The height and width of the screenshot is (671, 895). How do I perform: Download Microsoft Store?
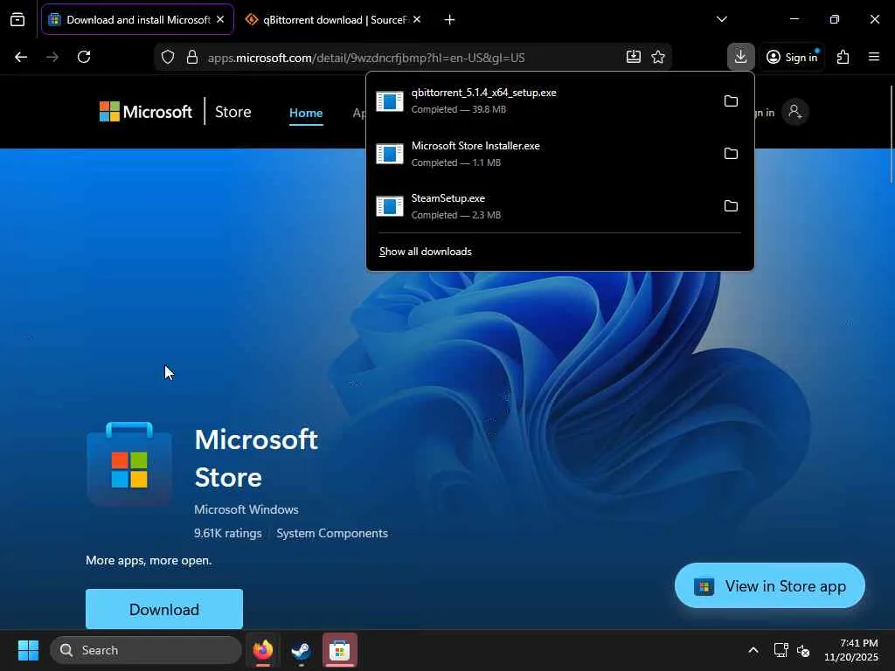[x=164, y=609]
